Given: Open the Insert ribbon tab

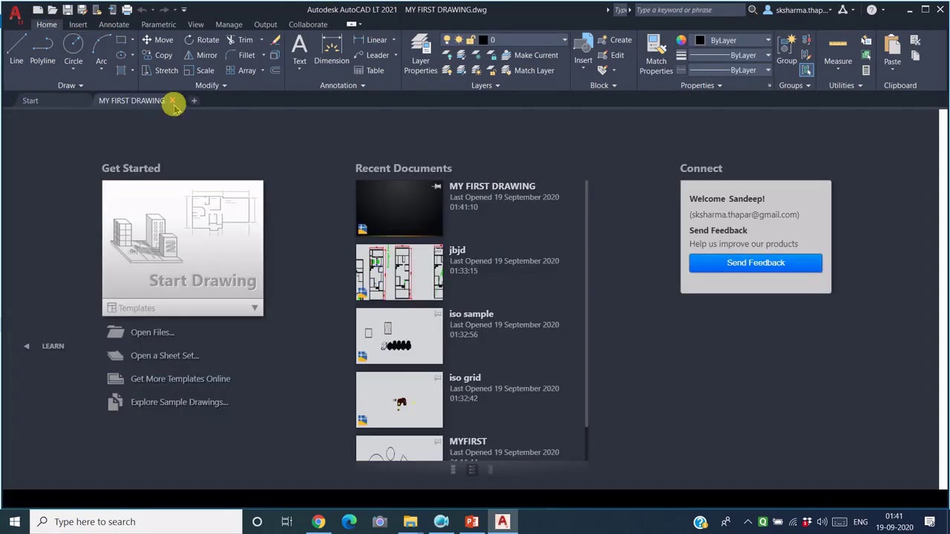Looking at the screenshot, I should 78,24.
